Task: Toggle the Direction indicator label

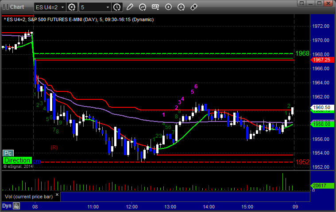Action: coord(17,160)
